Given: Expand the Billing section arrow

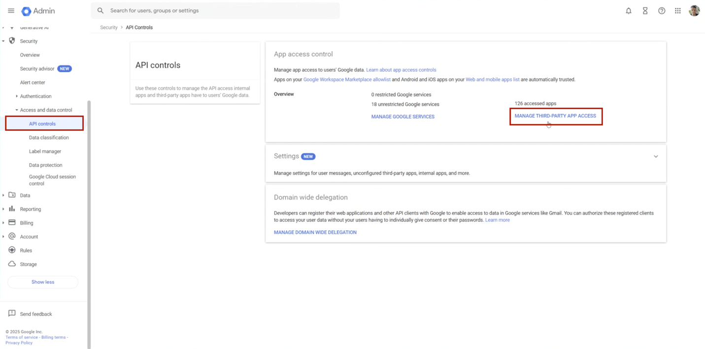Looking at the screenshot, I should pyautogui.click(x=3, y=223).
